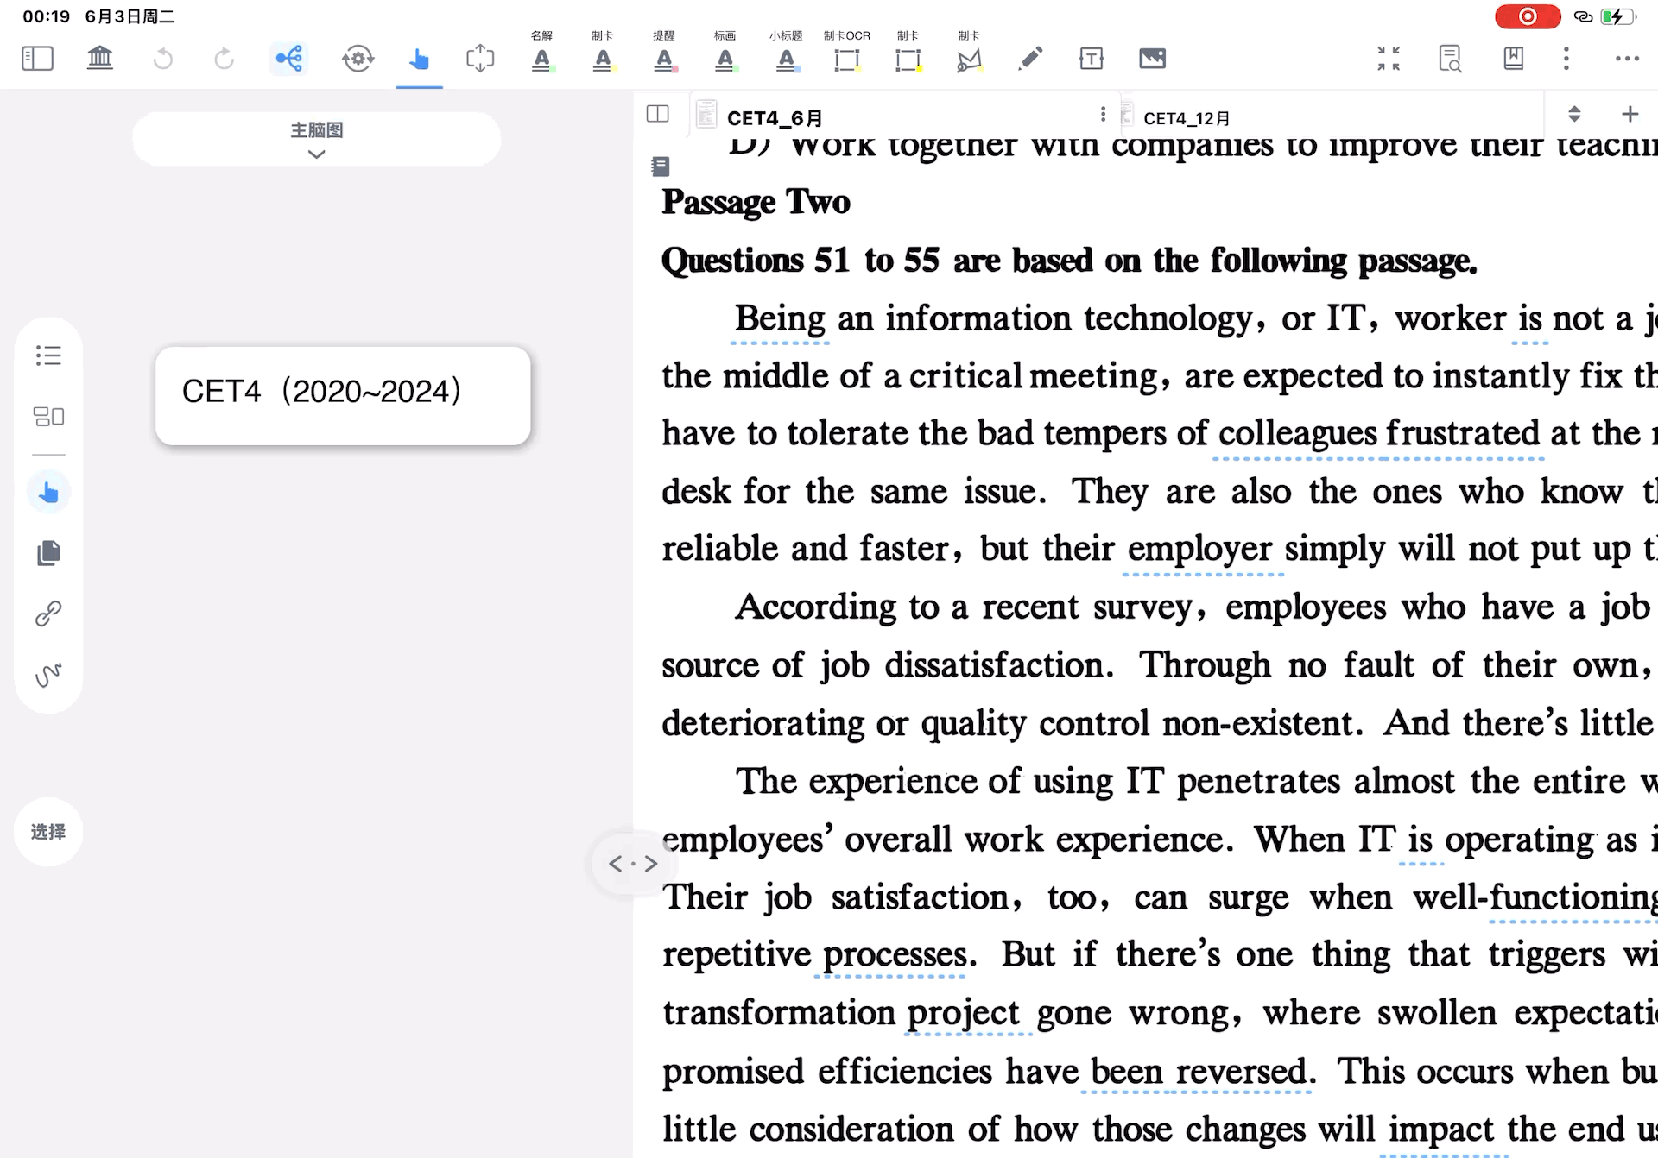Choose the 名解 highlight pen
This screenshot has height=1158, width=1658.
541,52
